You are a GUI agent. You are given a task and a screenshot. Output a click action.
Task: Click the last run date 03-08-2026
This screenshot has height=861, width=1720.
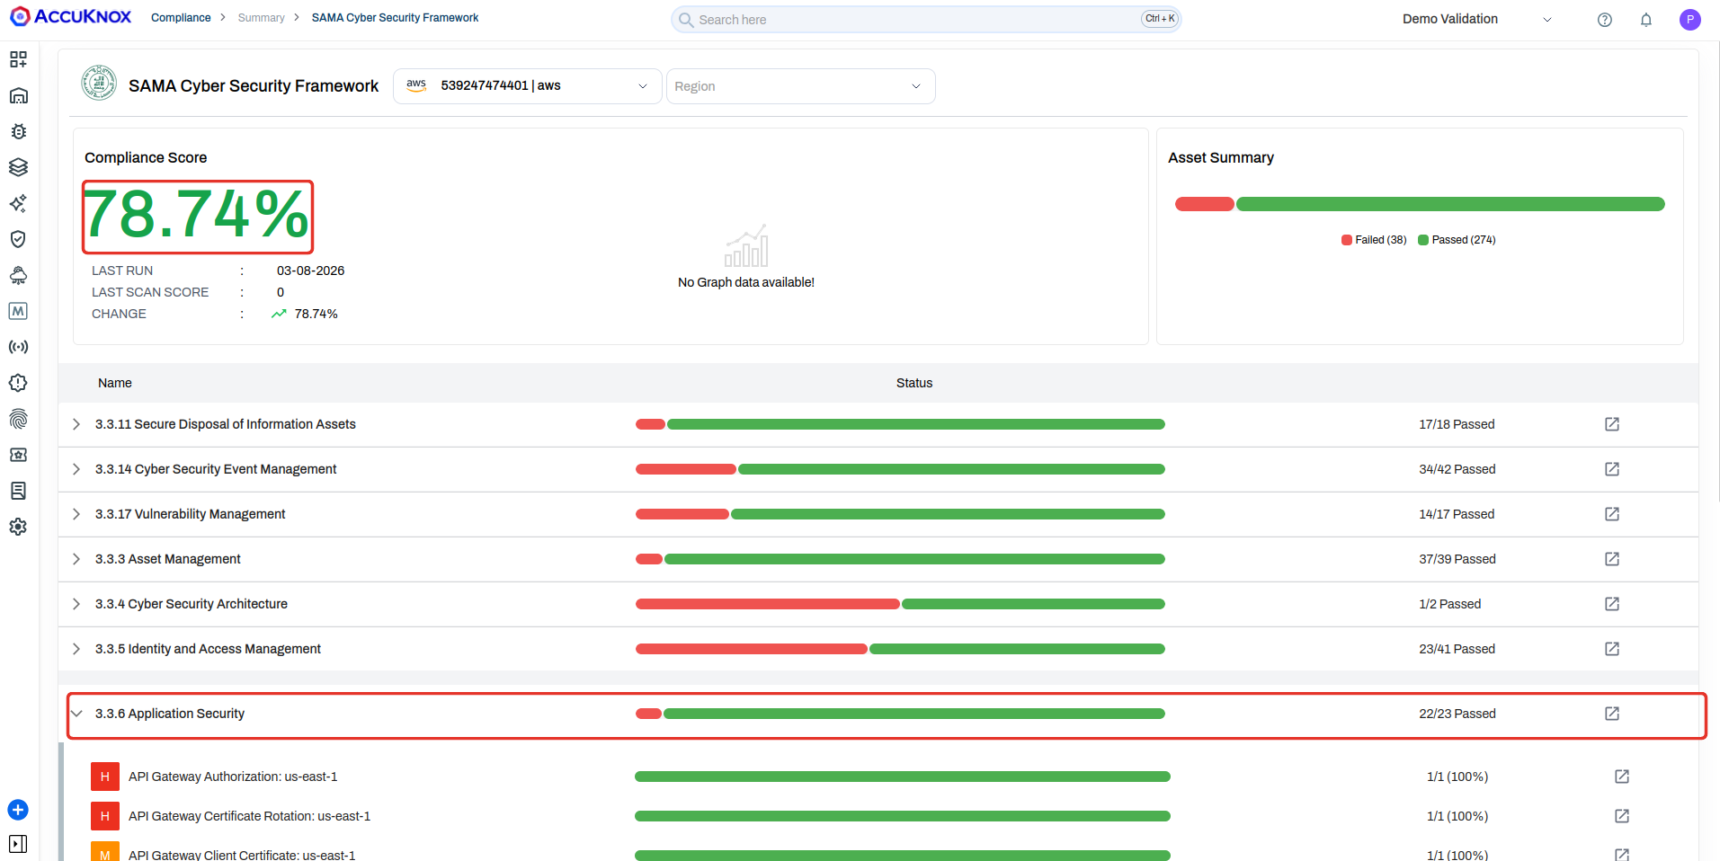point(310,271)
